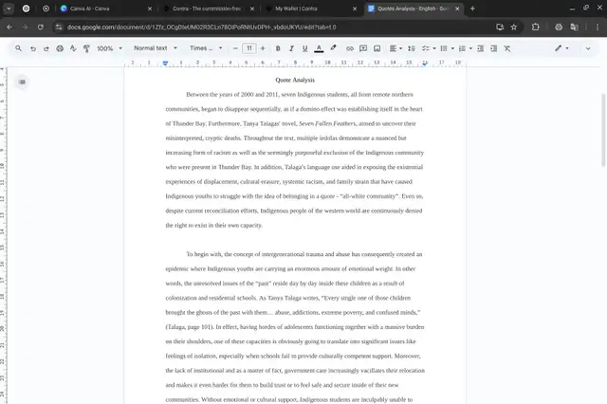Click the vertical scrollbar thumb

[603, 130]
